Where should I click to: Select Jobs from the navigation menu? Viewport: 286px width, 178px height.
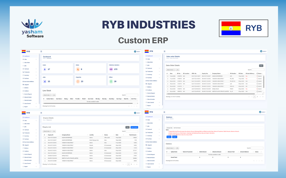click(25, 66)
